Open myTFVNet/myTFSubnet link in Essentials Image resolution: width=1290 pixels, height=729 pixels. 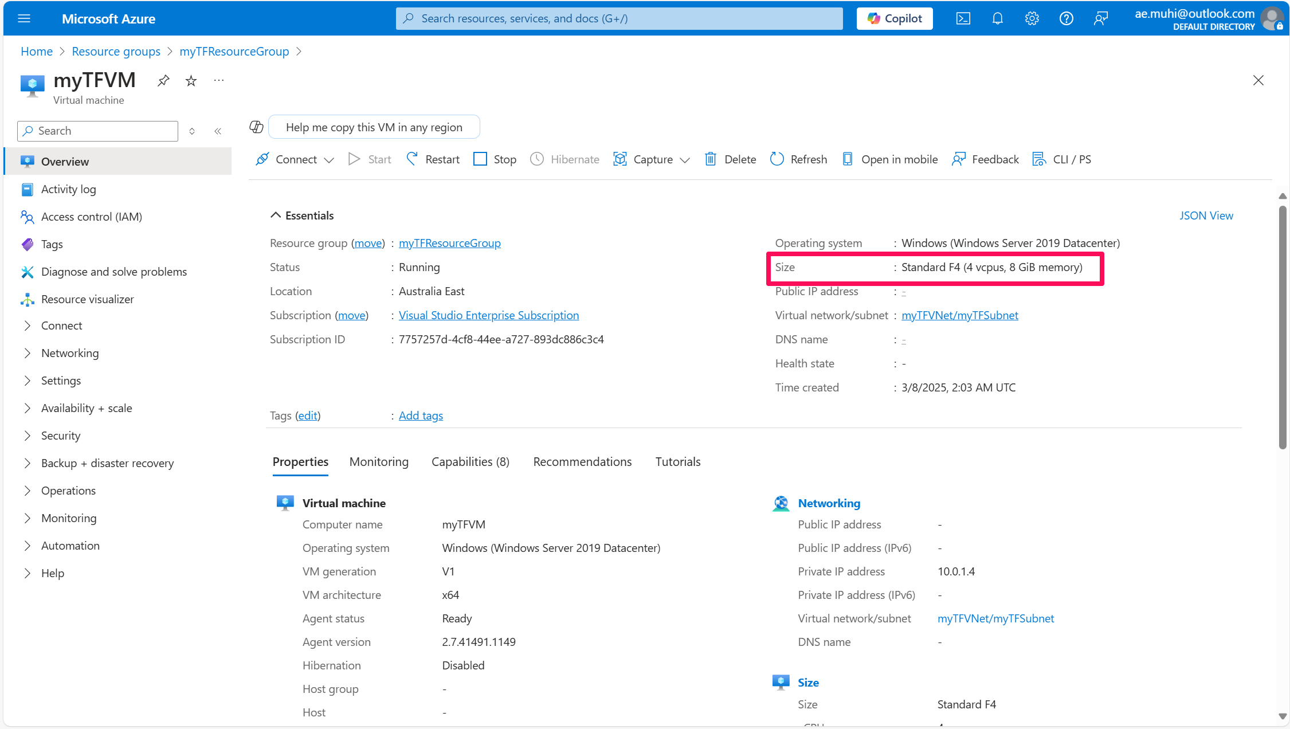(x=960, y=315)
